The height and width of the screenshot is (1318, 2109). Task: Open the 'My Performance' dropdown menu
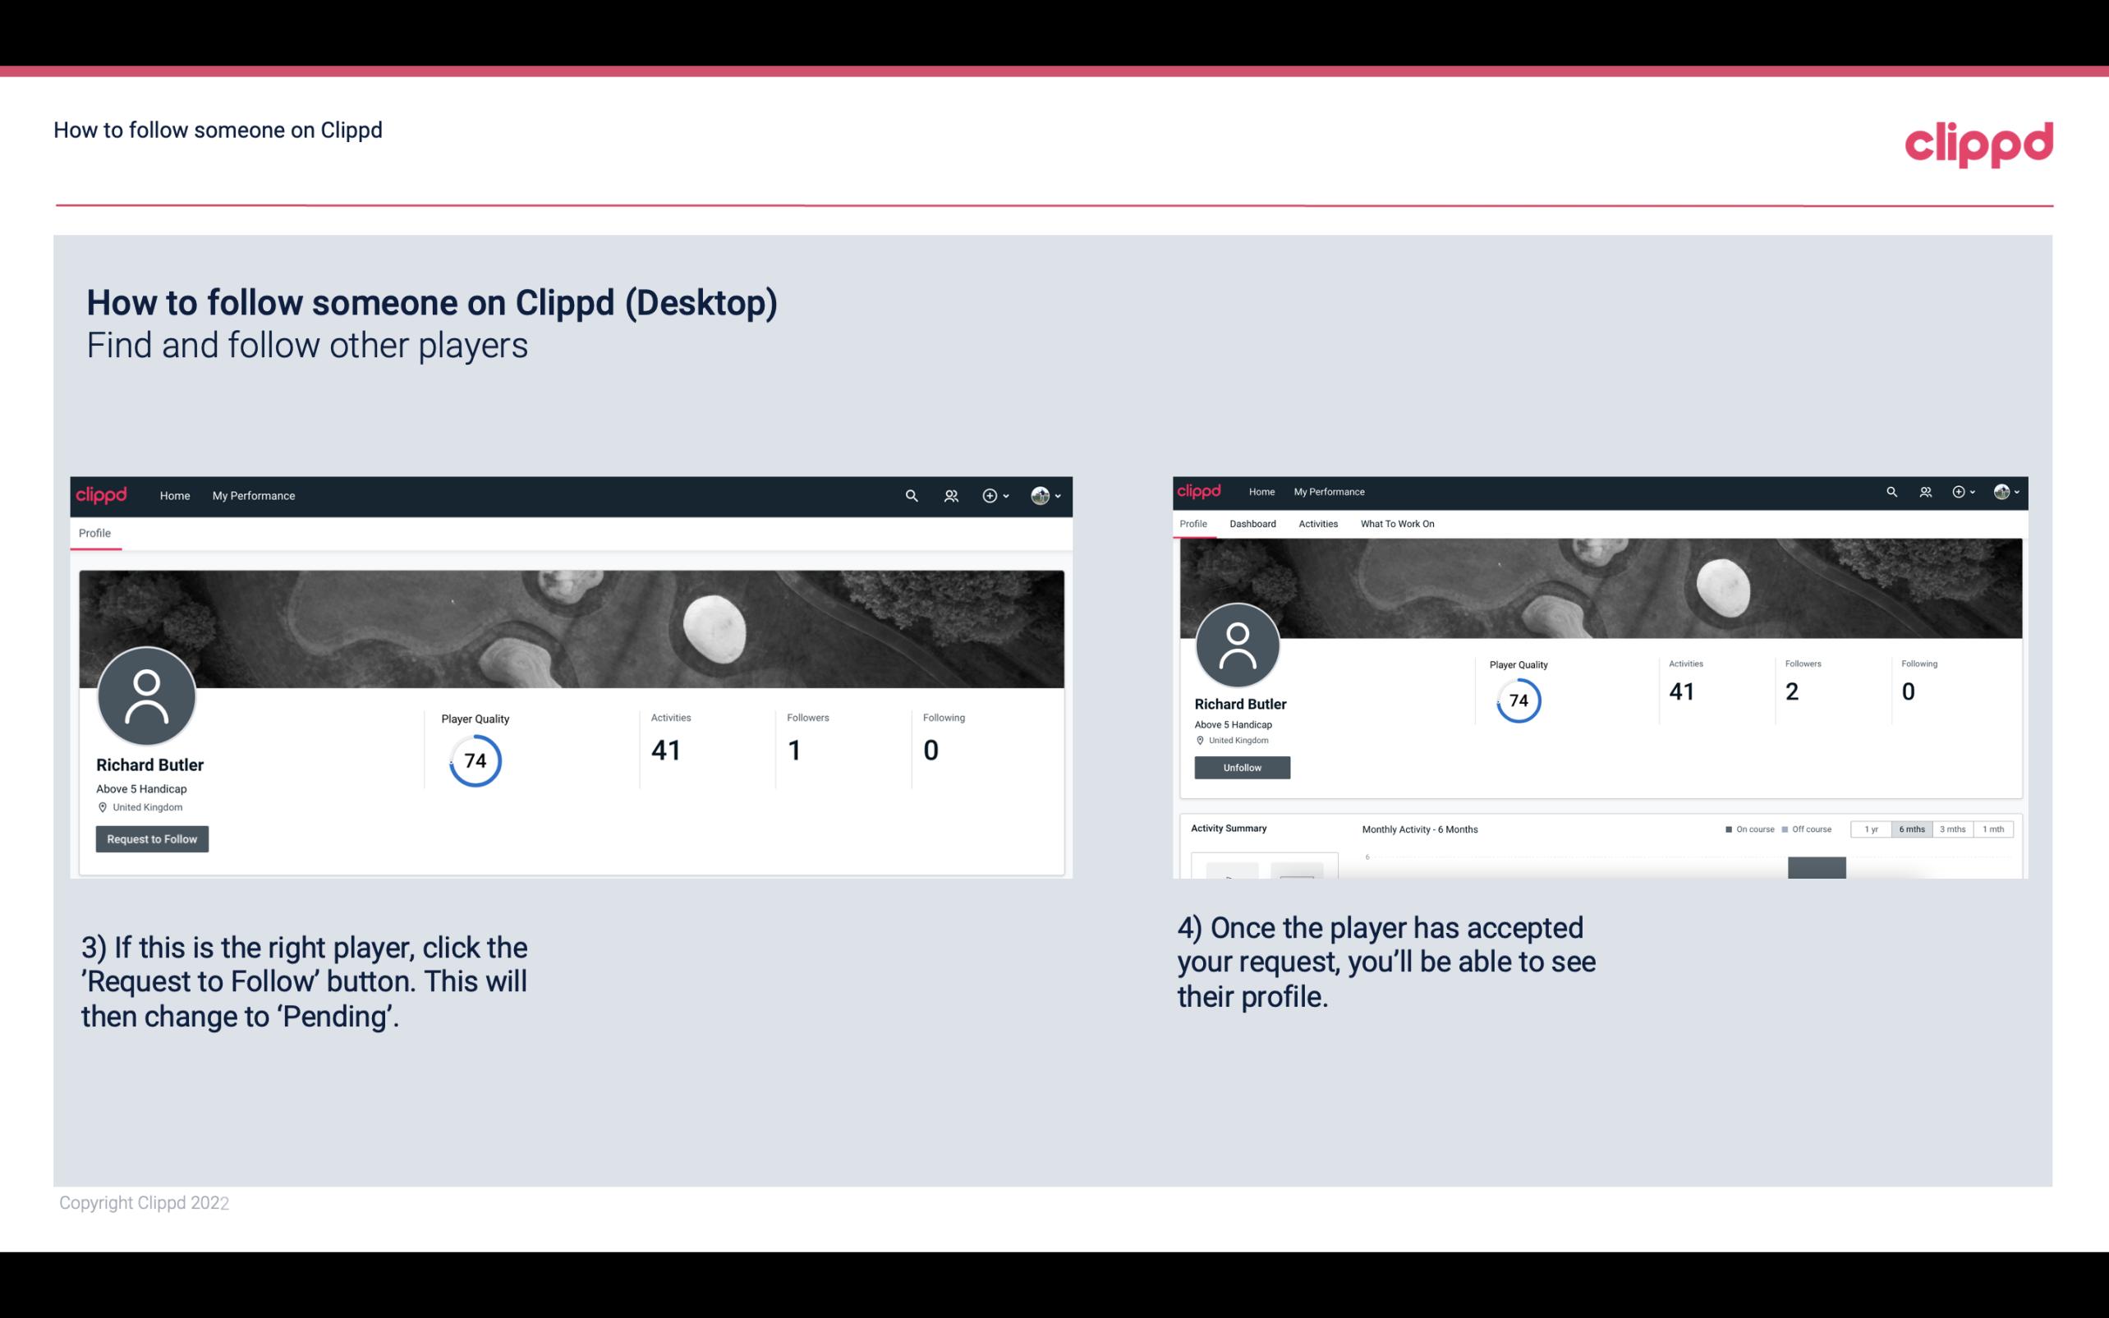click(x=252, y=495)
